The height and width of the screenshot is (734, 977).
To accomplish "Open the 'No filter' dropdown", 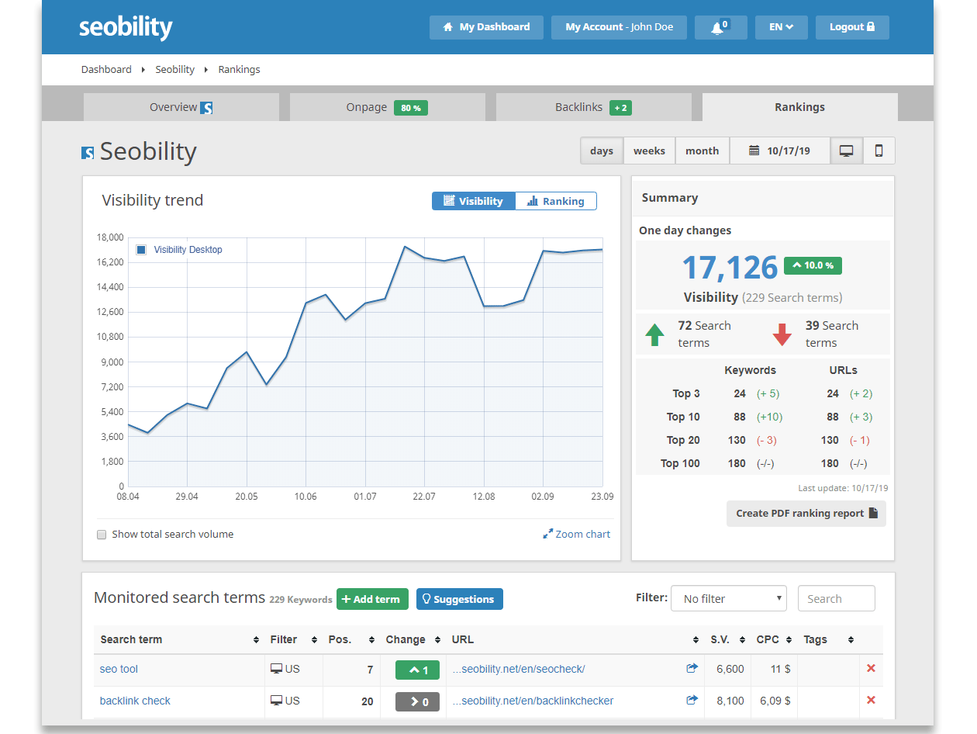I will [729, 598].
